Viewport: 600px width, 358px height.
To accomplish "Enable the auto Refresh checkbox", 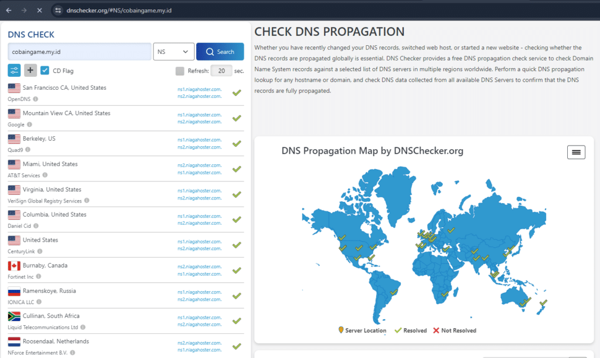I will coord(180,71).
